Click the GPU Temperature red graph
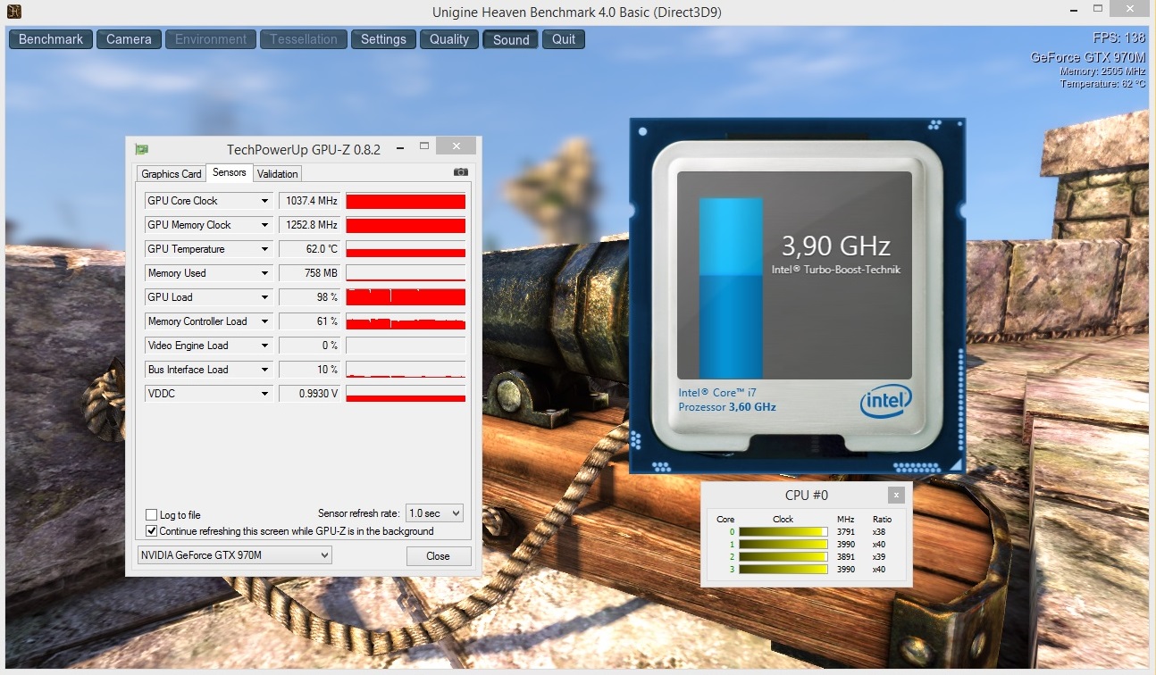This screenshot has width=1156, height=675. click(406, 249)
